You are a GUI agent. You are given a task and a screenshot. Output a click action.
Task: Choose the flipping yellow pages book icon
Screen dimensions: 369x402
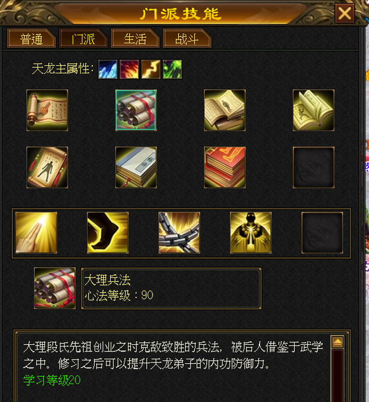[x=314, y=110]
